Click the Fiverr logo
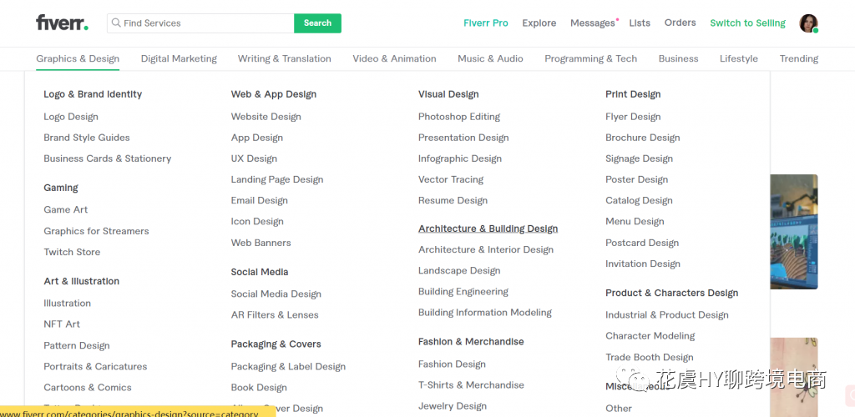The height and width of the screenshot is (417, 855). click(62, 23)
